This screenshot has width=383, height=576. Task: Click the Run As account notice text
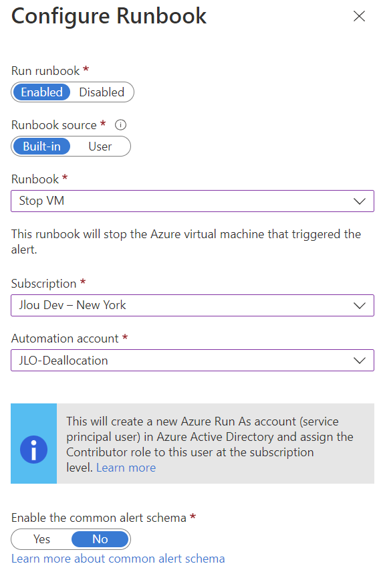click(x=209, y=444)
